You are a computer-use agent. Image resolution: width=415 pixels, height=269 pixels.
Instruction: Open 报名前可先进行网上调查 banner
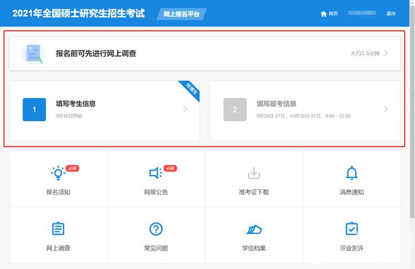click(205, 54)
